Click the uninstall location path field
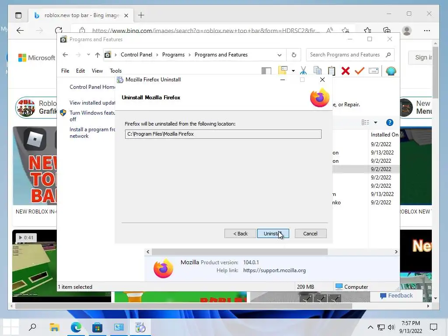The image size is (448, 336). [223, 134]
